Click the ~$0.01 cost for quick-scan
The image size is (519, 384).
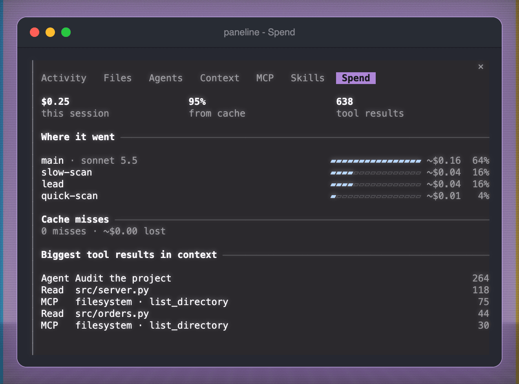(444, 196)
